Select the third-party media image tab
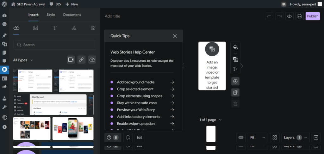This screenshot has width=324, height=154. pos(35,28)
